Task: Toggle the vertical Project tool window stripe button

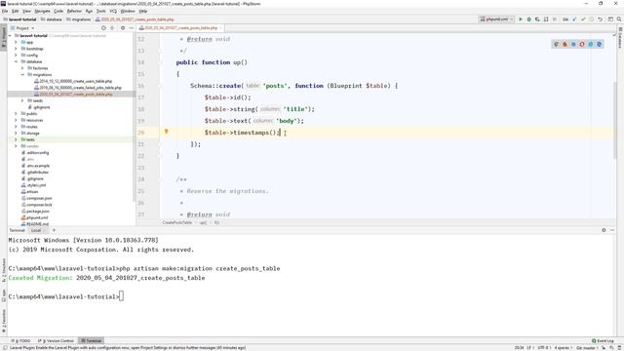Action: 4,37
